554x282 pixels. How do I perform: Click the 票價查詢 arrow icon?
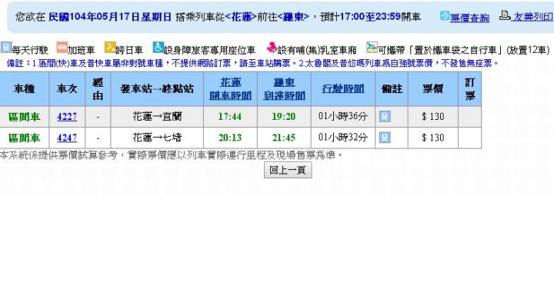pyautogui.click(x=445, y=16)
